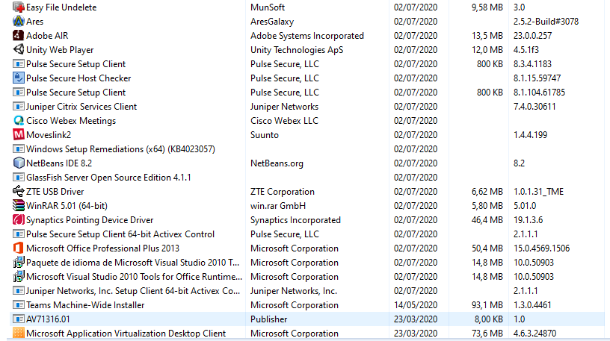Screen dimensions: 610x341
Task: Select the AV71316.01 program name
Action: pyautogui.click(x=49, y=319)
